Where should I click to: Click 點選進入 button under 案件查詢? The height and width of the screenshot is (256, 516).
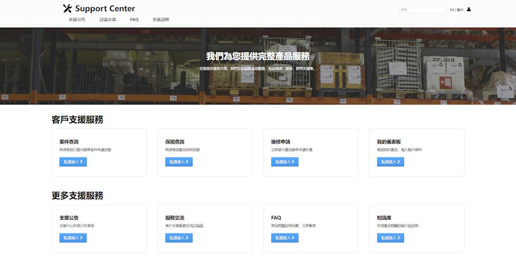click(73, 162)
